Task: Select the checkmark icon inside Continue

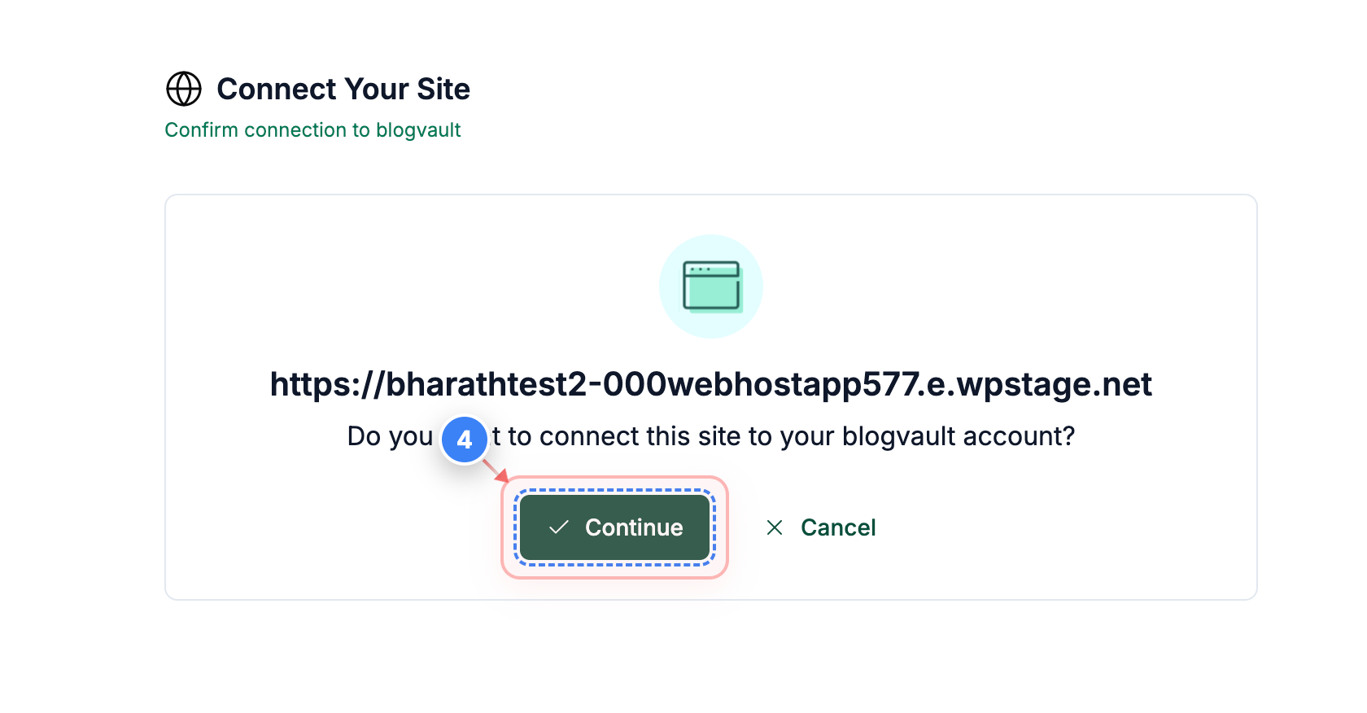Action: 557,527
